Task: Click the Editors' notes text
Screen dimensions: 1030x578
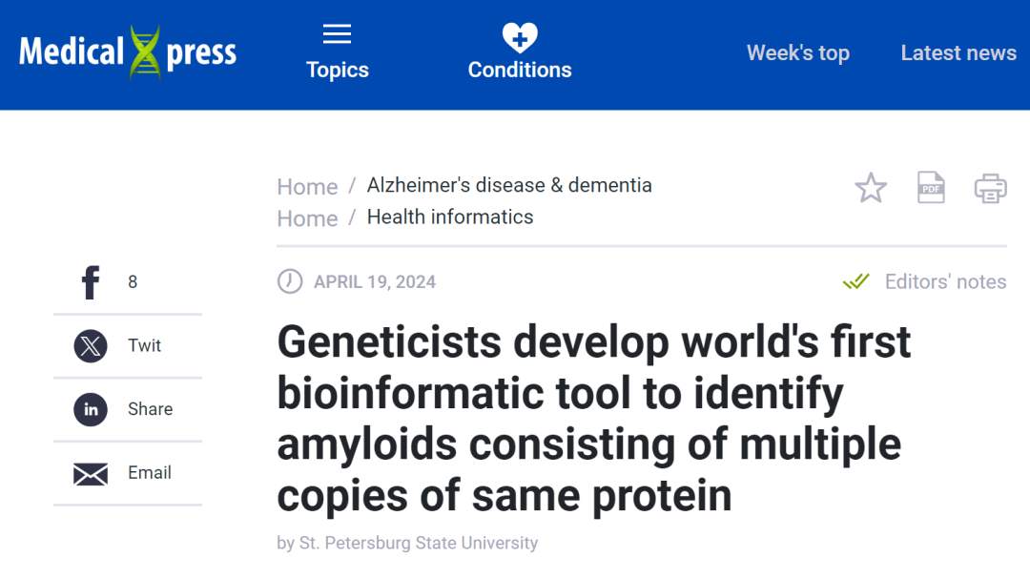Action: click(x=945, y=281)
